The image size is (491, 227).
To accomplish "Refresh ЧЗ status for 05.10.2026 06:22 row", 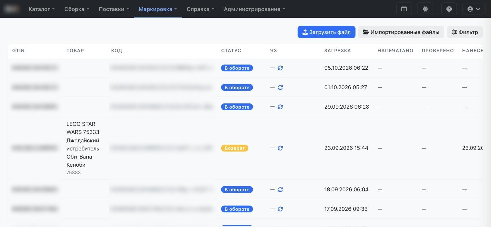I will tap(280, 68).
